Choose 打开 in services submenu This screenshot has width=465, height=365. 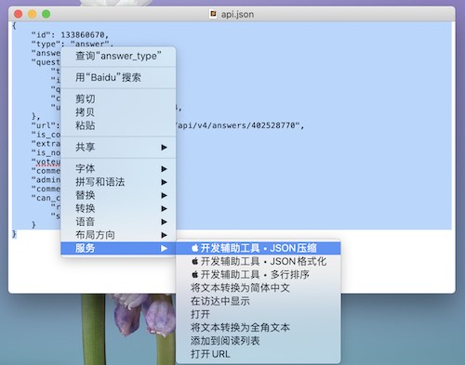click(x=259, y=315)
